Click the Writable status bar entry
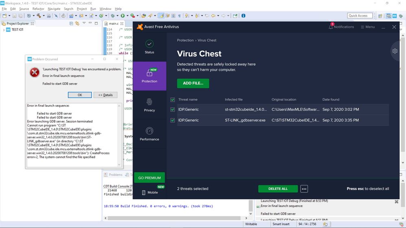This screenshot has height=228, width=406. click(x=251, y=224)
